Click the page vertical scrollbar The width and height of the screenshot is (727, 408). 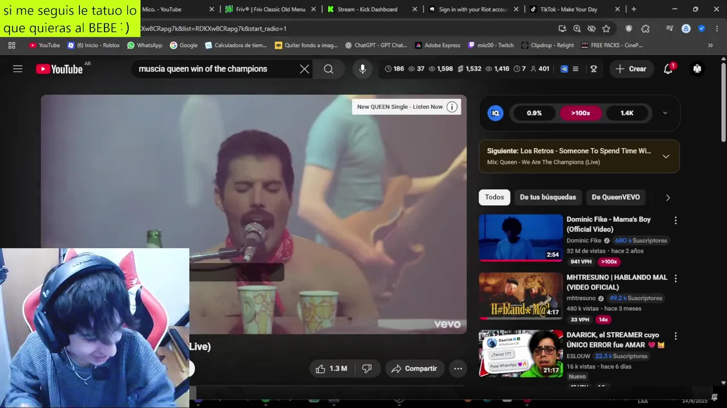coord(723,102)
